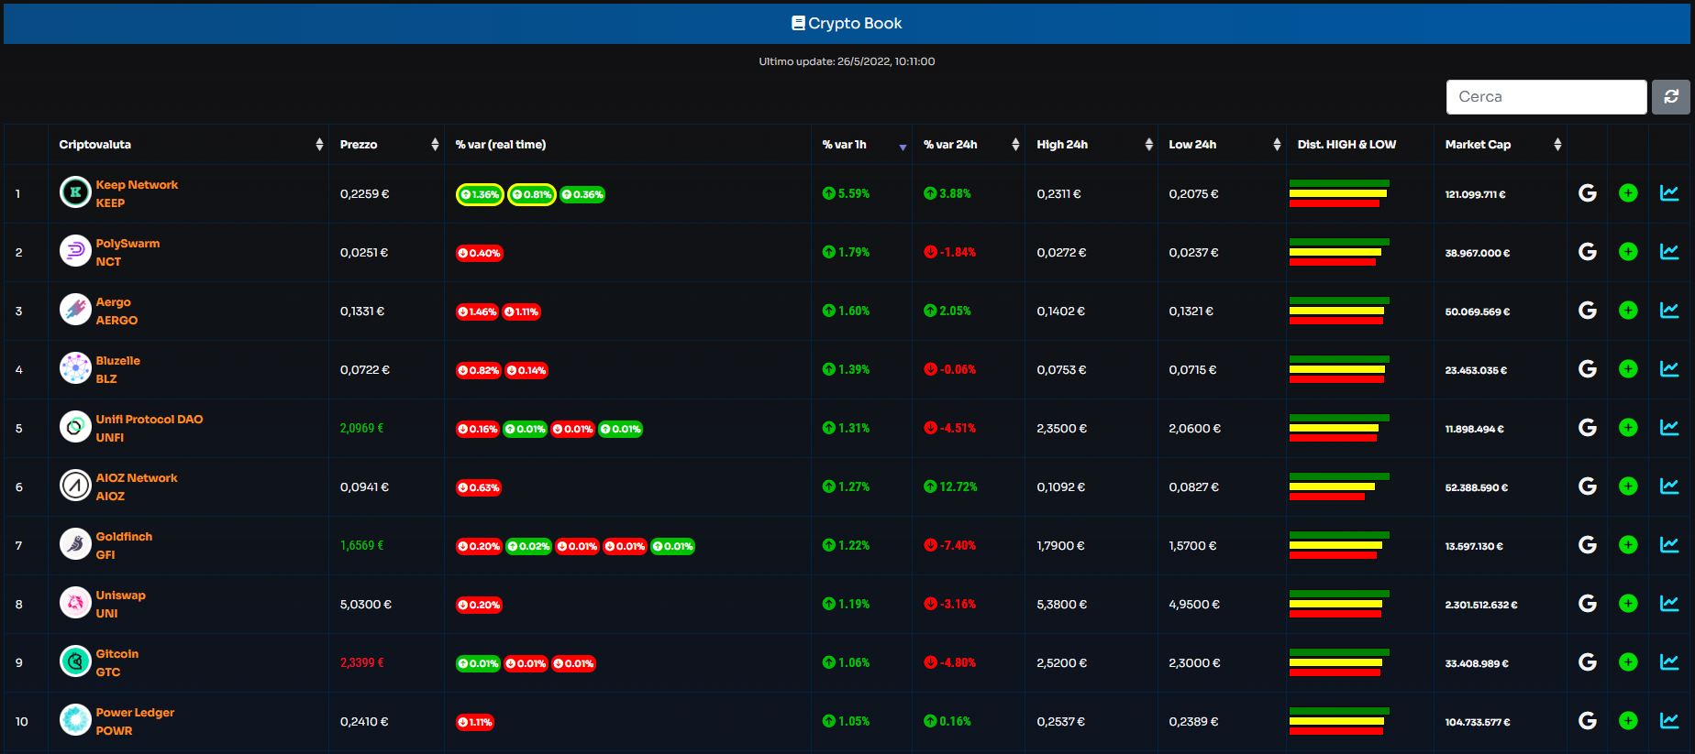Select Uniswap price 5,0300 €
Viewport: 1695px width, 754px height.
(x=365, y=604)
